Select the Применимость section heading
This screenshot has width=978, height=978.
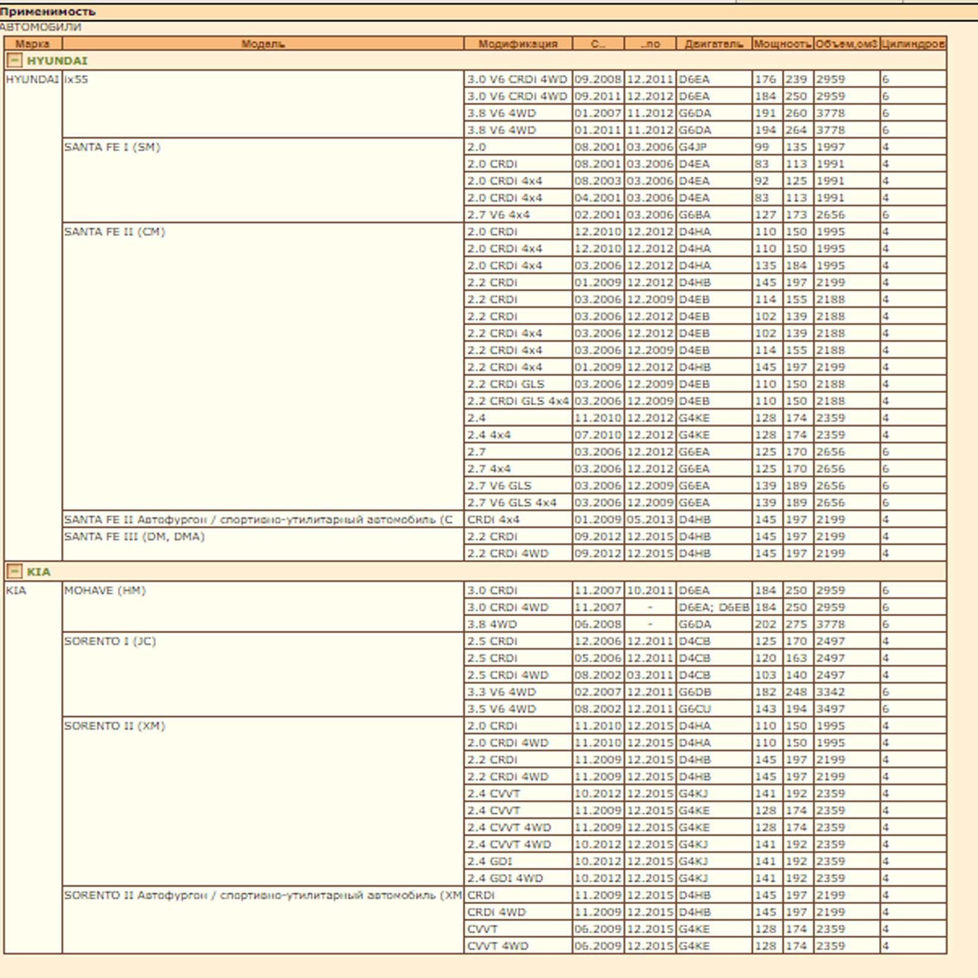point(48,12)
